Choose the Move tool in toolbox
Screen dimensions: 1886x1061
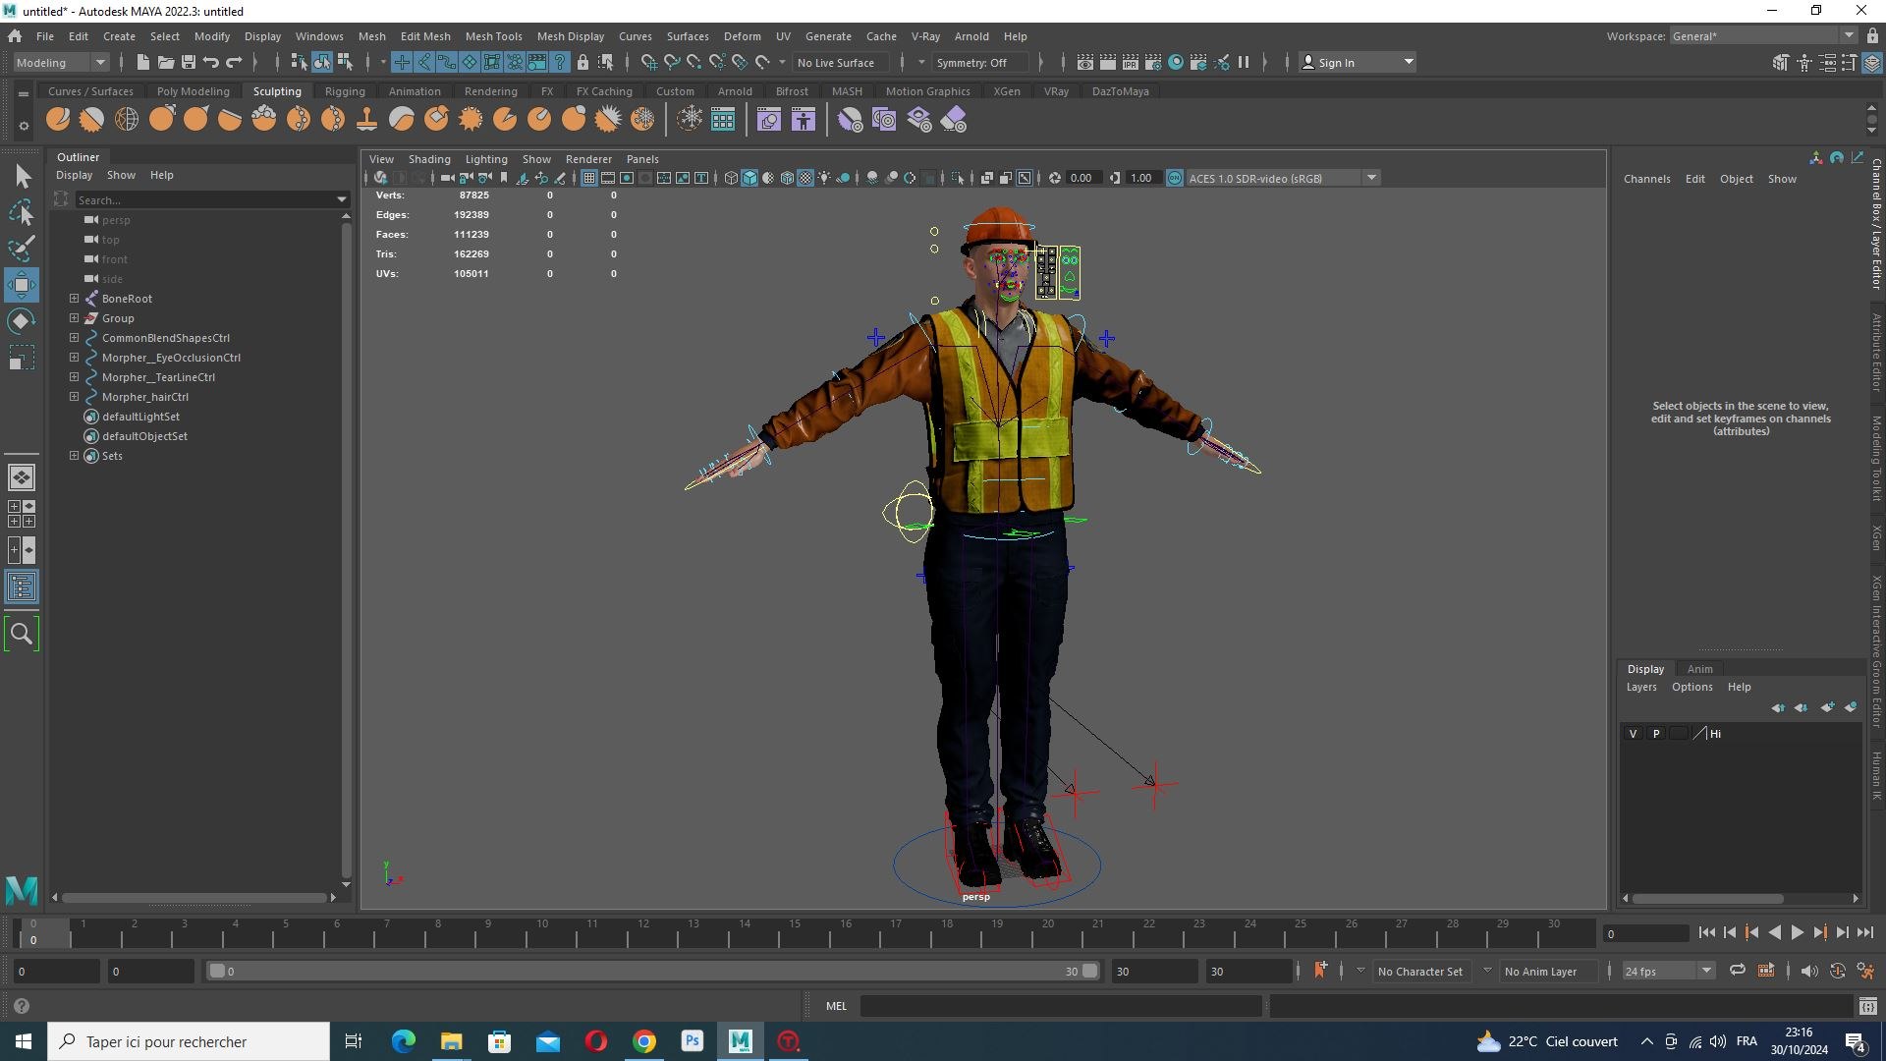coord(22,285)
